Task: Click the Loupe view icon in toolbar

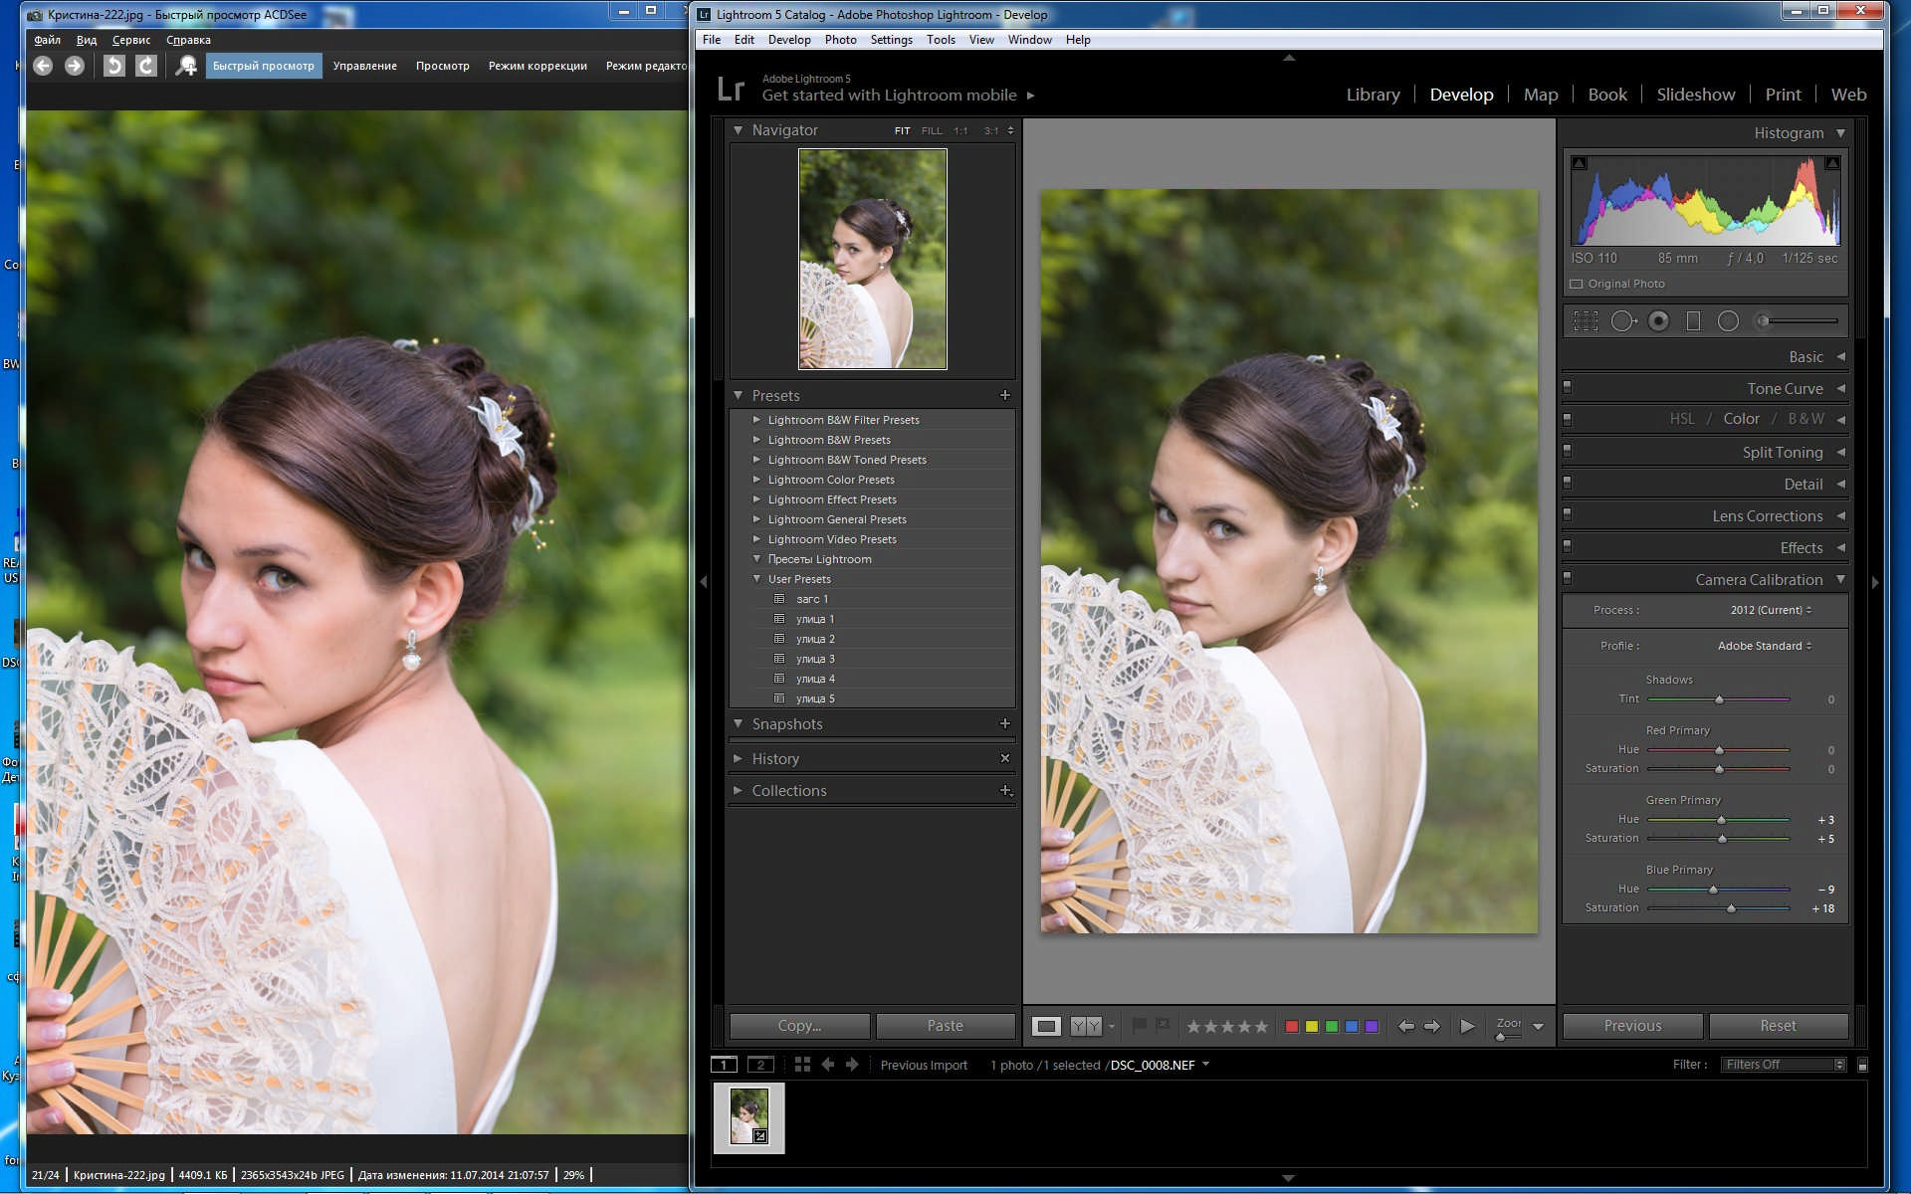Action: (1046, 1026)
